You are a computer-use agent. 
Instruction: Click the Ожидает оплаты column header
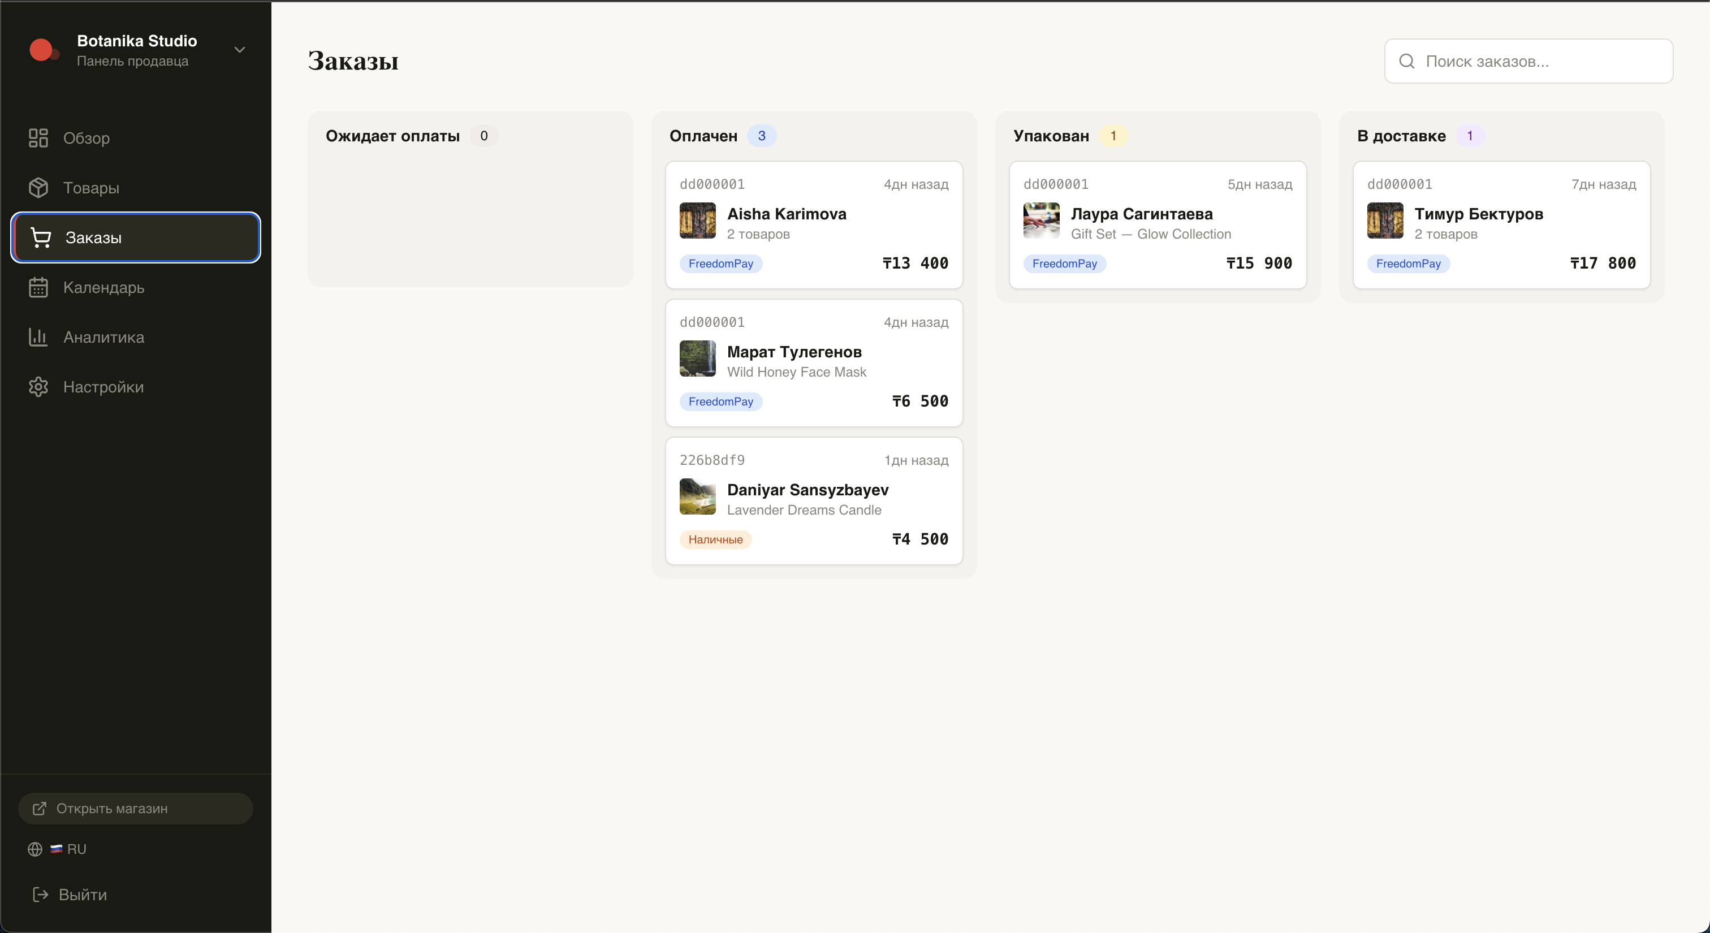[x=392, y=136]
